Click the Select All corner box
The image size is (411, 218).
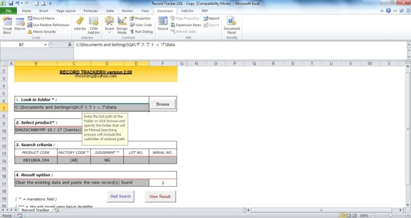(4, 63)
